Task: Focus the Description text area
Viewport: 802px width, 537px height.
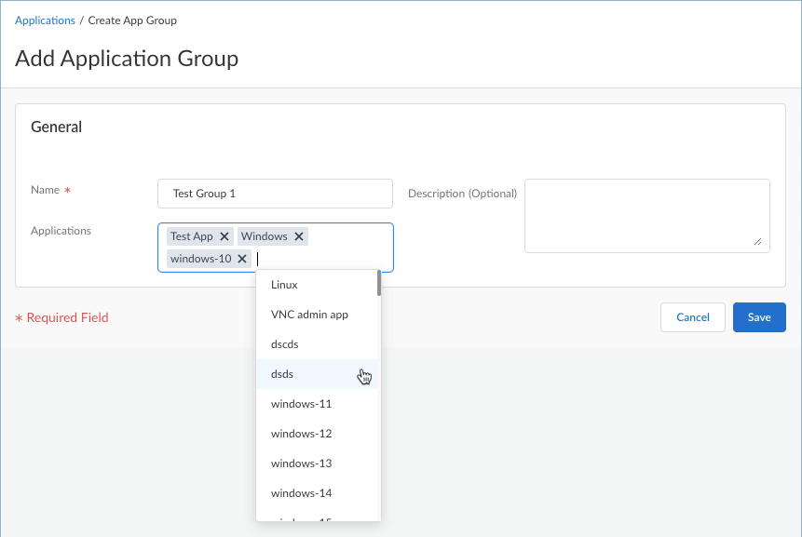Action: [x=646, y=215]
